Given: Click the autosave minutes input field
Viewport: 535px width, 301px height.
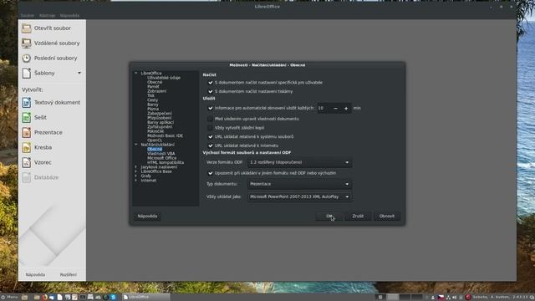Looking at the screenshot, I should point(324,108).
